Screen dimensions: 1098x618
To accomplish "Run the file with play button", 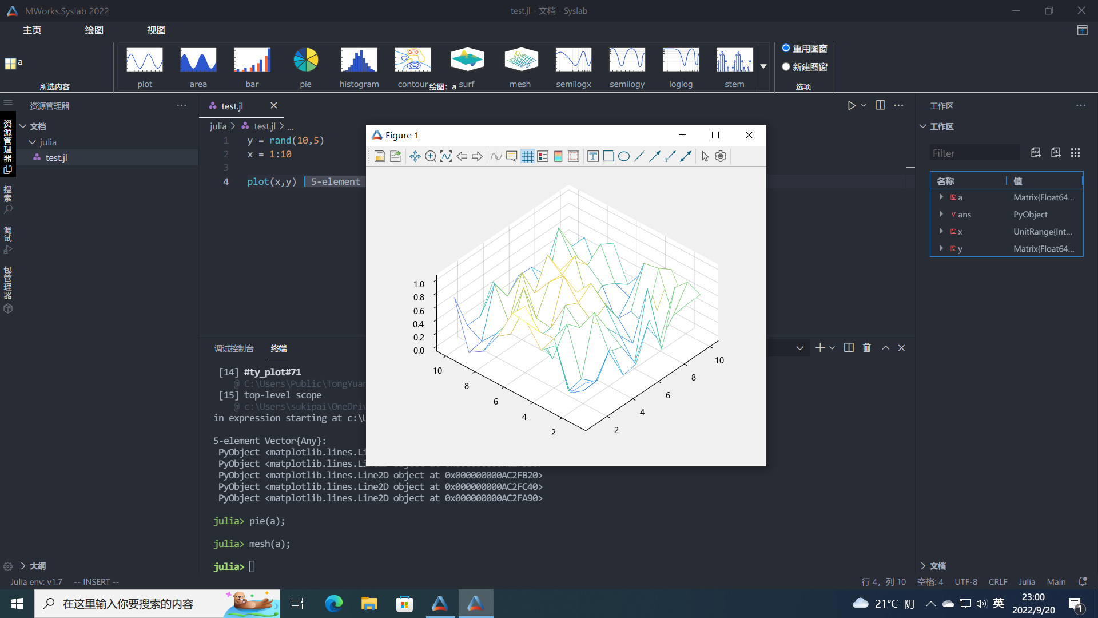I will (x=851, y=105).
